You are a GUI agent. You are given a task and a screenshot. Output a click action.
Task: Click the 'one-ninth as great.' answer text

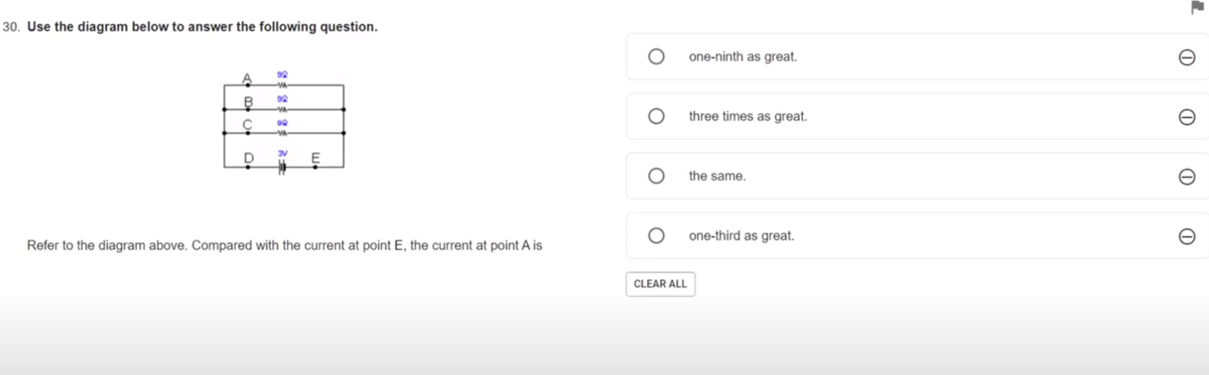click(x=742, y=57)
